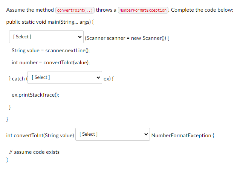Click the line 'int number = convertToInt(value);'
The height and width of the screenshot is (188, 240).
50,62
